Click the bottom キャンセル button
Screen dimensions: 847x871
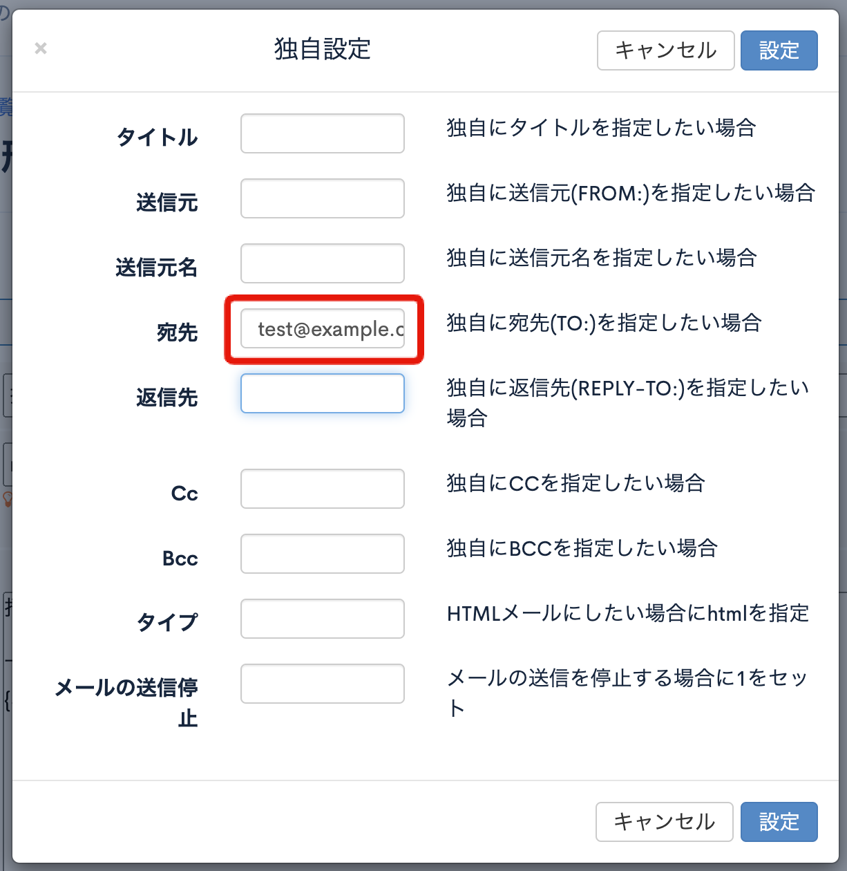click(x=665, y=822)
